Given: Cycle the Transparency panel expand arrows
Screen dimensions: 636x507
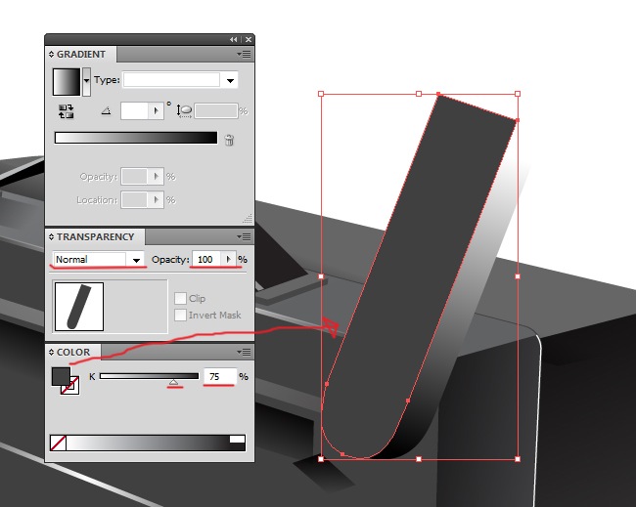Looking at the screenshot, I should (x=51, y=237).
